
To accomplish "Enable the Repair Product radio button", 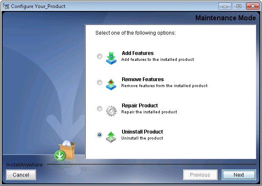I will [100, 109].
